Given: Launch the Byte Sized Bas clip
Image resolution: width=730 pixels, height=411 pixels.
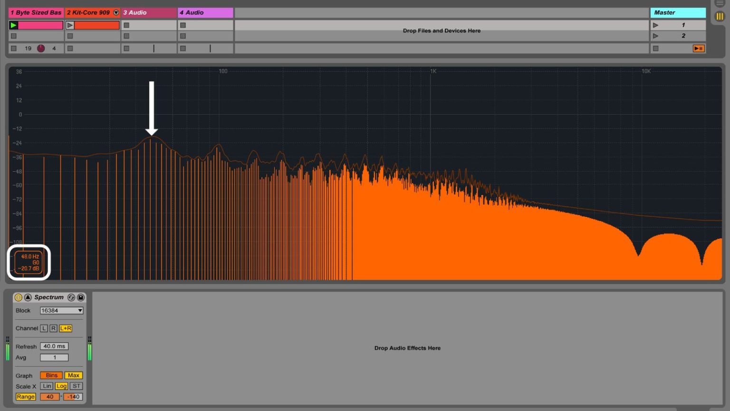Looking at the screenshot, I should (13, 25).
